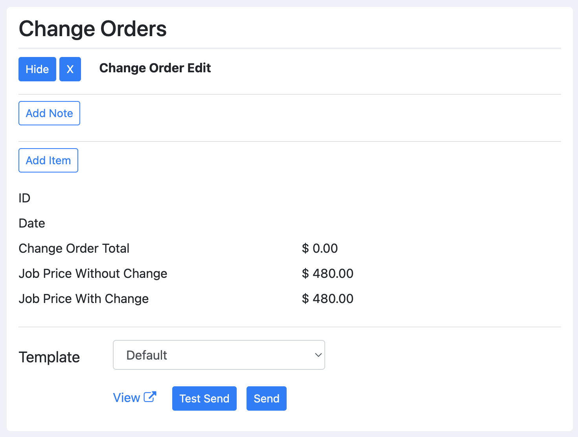Hide the Change Order Edit panel
This screenshot has width=578, height=437.
37,69
